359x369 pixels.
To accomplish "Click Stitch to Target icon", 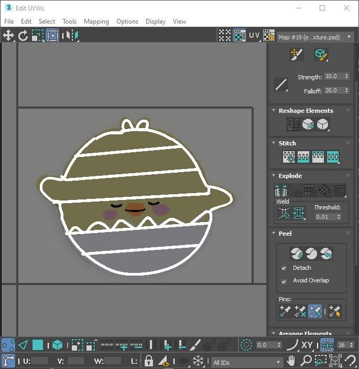I will pos(289,157).
